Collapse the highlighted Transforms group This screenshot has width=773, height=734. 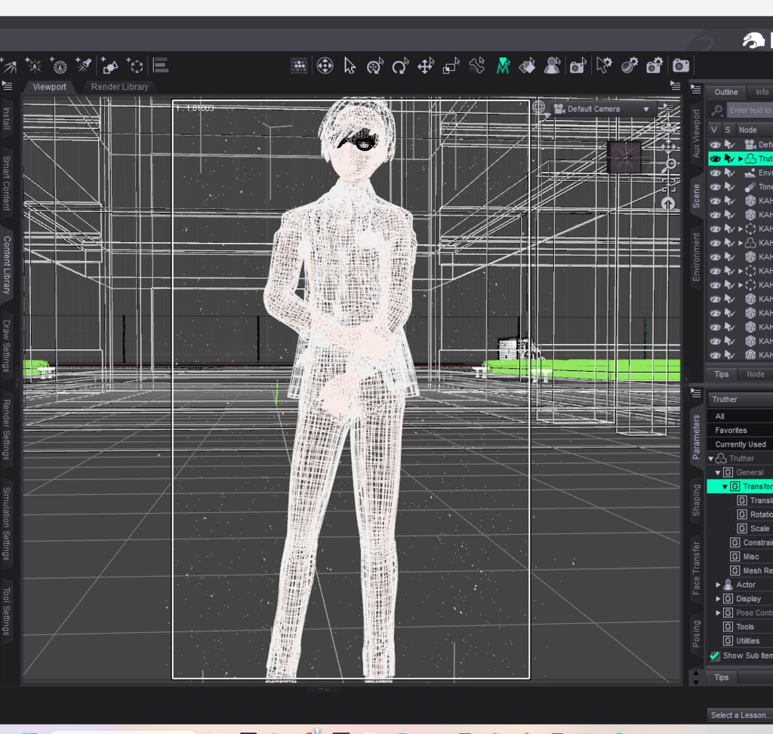click(x=725, y=487)
